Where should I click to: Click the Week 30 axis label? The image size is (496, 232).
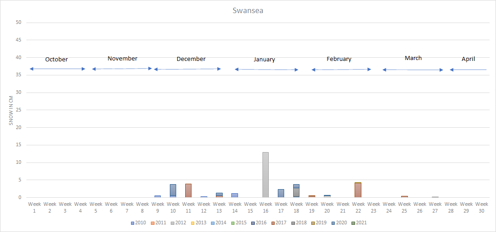(x=482, y=207)
